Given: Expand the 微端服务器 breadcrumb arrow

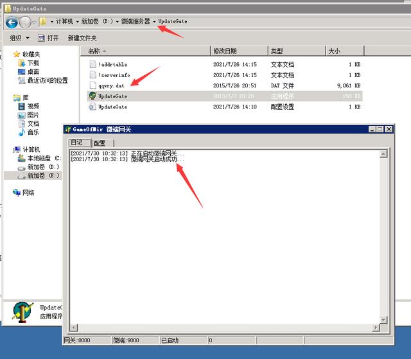Looking at the screenshot, I should [154, 22].
